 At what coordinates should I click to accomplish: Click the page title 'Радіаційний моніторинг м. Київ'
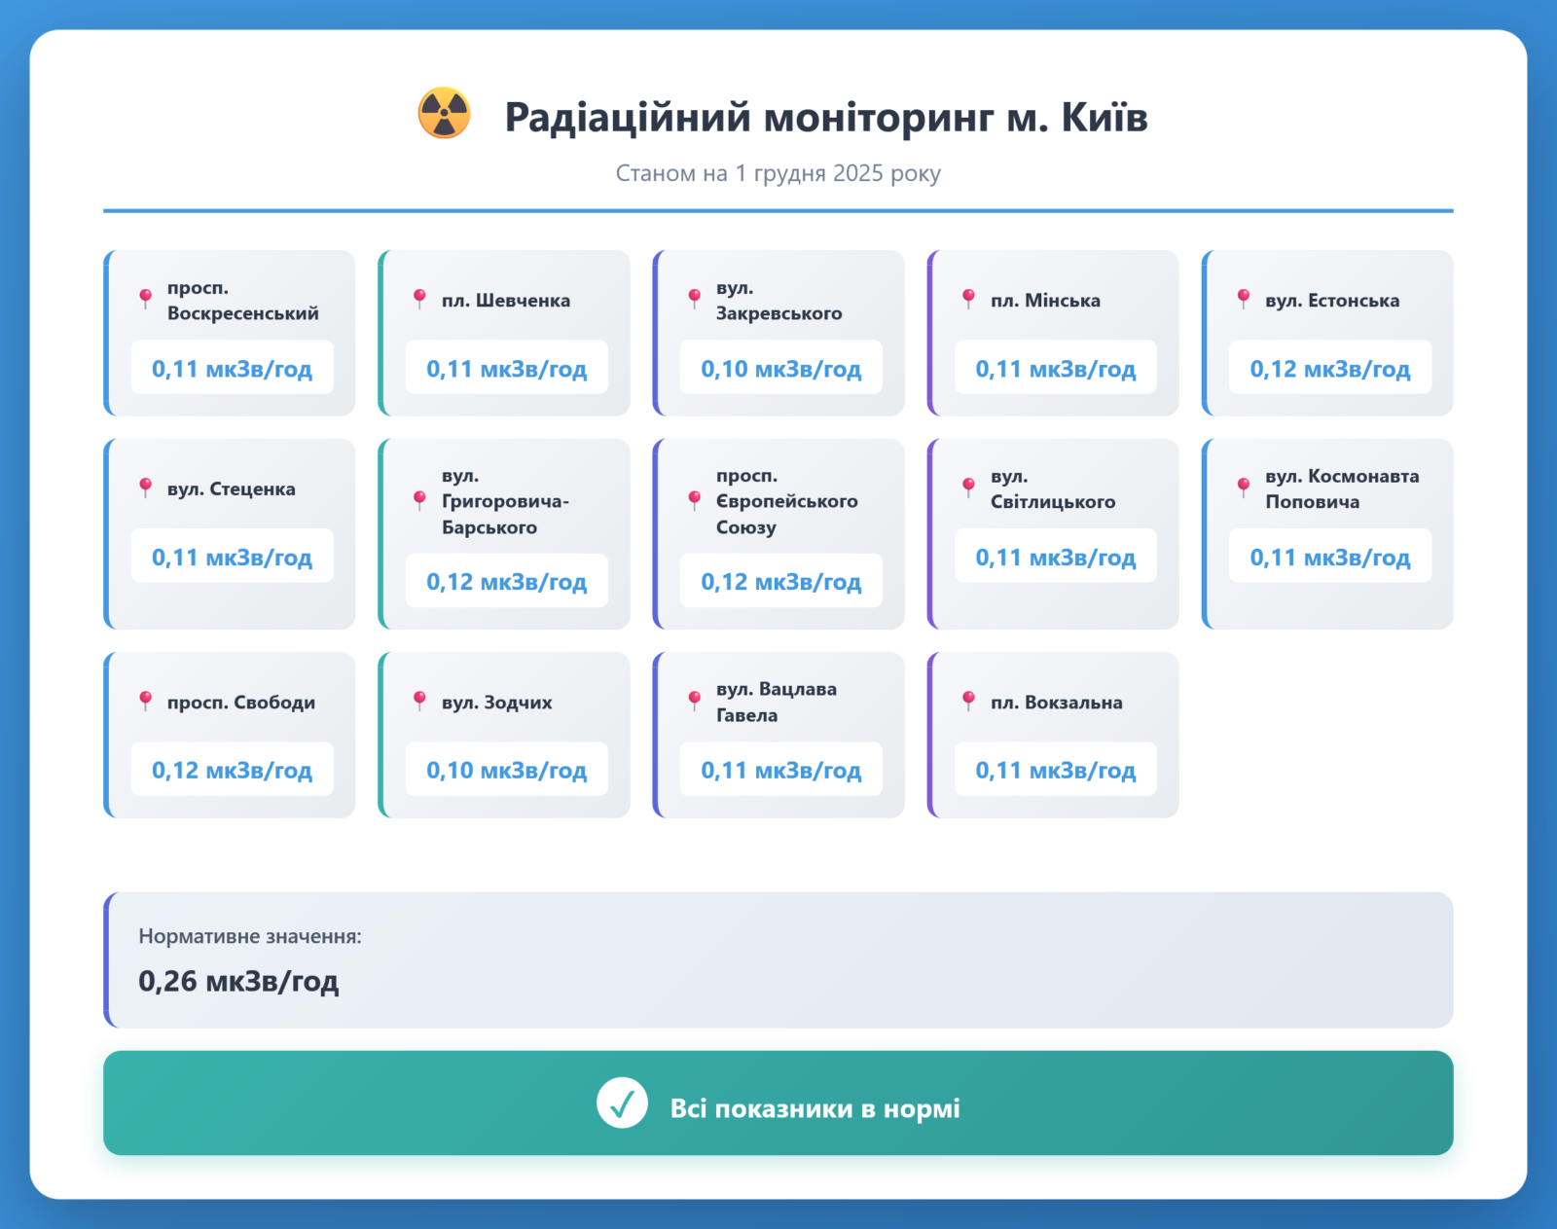(x=825, y=118)
